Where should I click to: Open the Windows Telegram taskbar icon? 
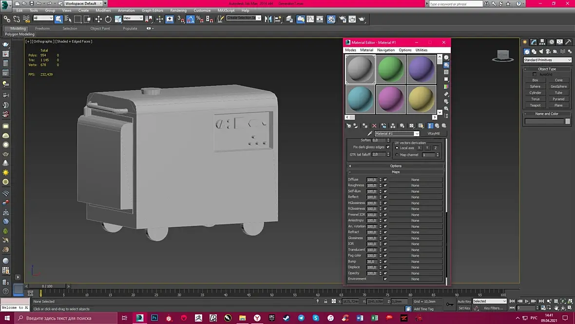tap(301, 318)
